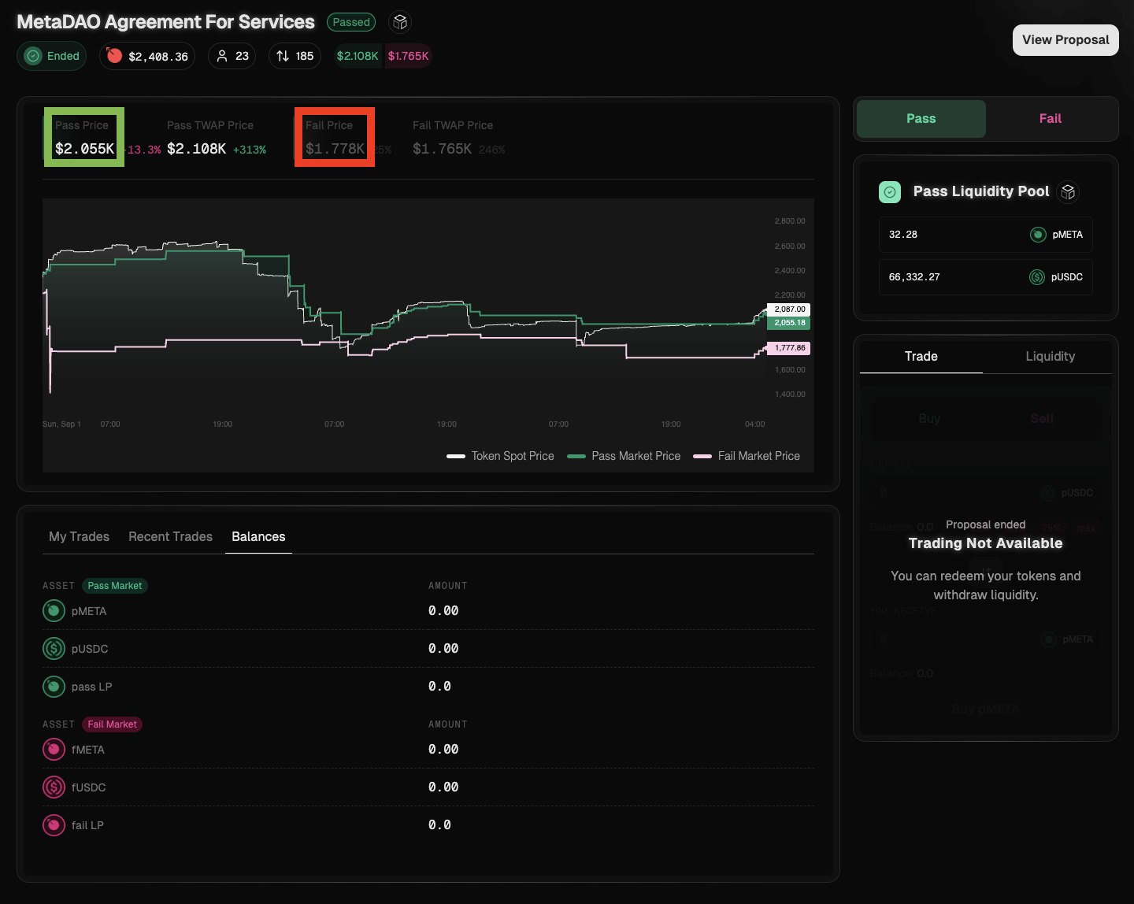
Task: Click the cube icon next to Pass Liquidity Pool
Action: coord(1068,191)
